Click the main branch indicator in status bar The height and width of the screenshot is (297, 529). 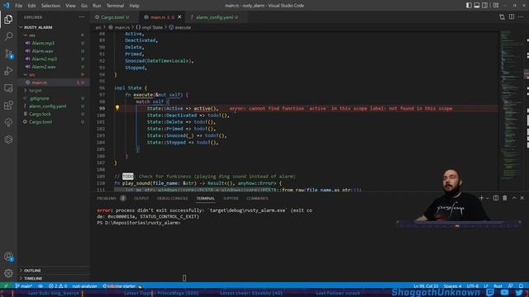[24, 286]
